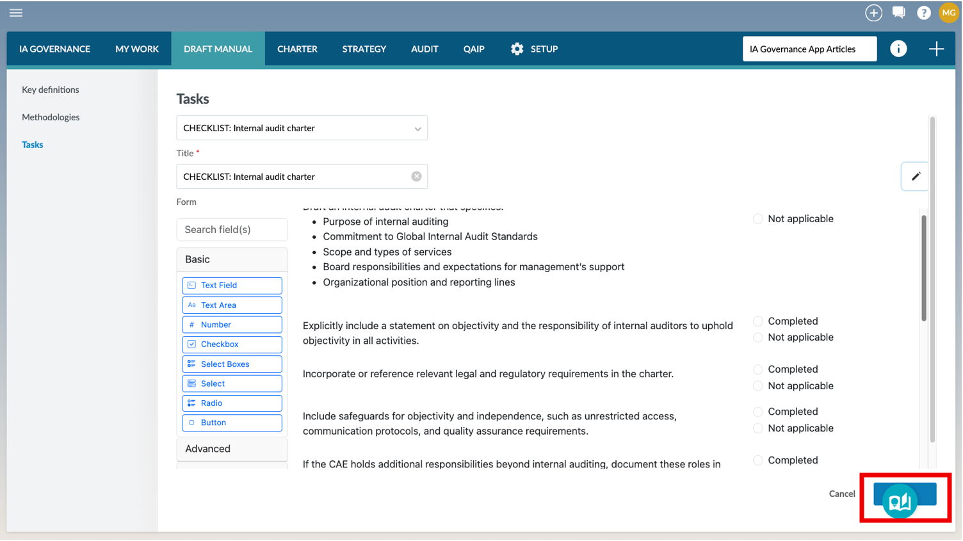This screenshot has height=541, width=963.
Task: Open the CHECKLIST task dropdown
Action: click(302, 128)
